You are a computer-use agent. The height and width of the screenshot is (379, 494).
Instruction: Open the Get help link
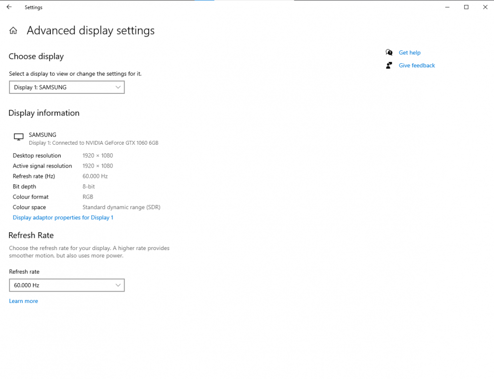point(410,52)
